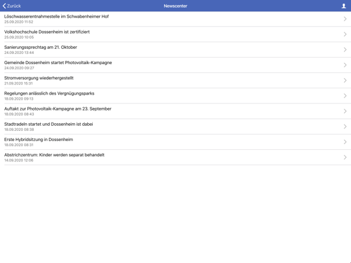
Task: Open Regelungen anlässlich des Vergnügungsparks headline
Action: (x=49, y=93)
